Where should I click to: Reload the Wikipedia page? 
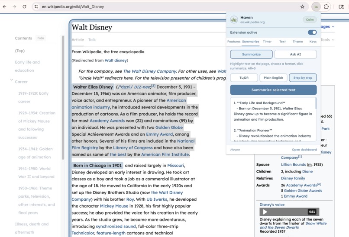click(25, 6)
